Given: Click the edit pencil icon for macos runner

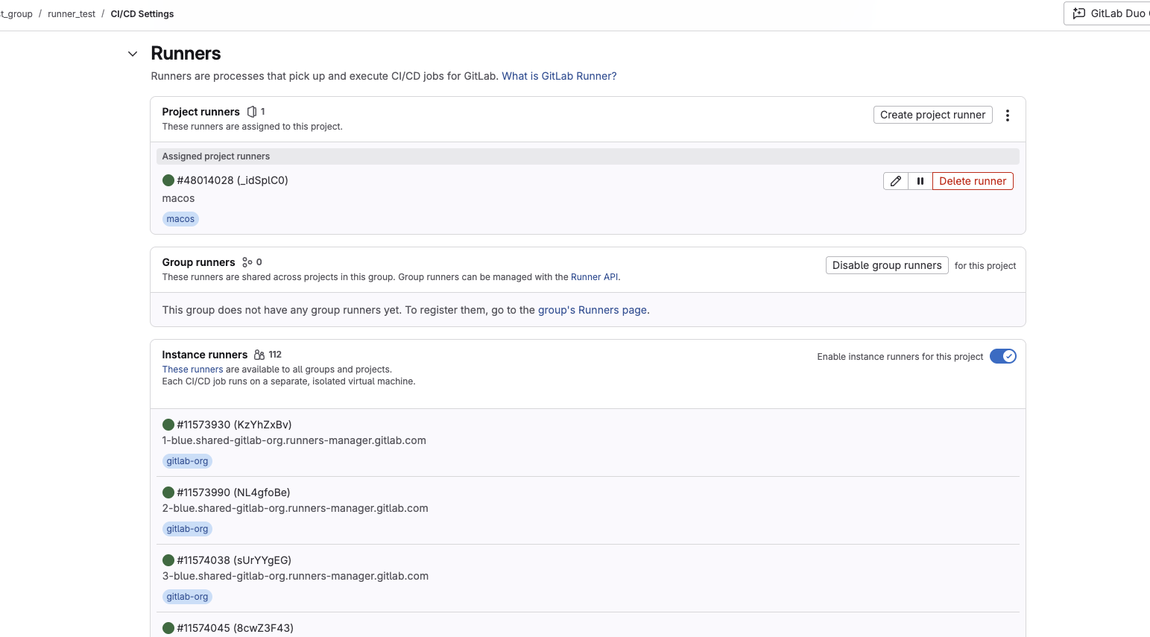Looking at the screenshot, I should [x=896, y=181].
